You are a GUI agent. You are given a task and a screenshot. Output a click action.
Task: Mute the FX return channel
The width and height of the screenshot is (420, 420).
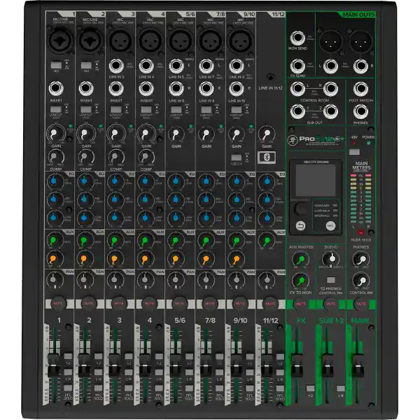click(x=300, y=304)
